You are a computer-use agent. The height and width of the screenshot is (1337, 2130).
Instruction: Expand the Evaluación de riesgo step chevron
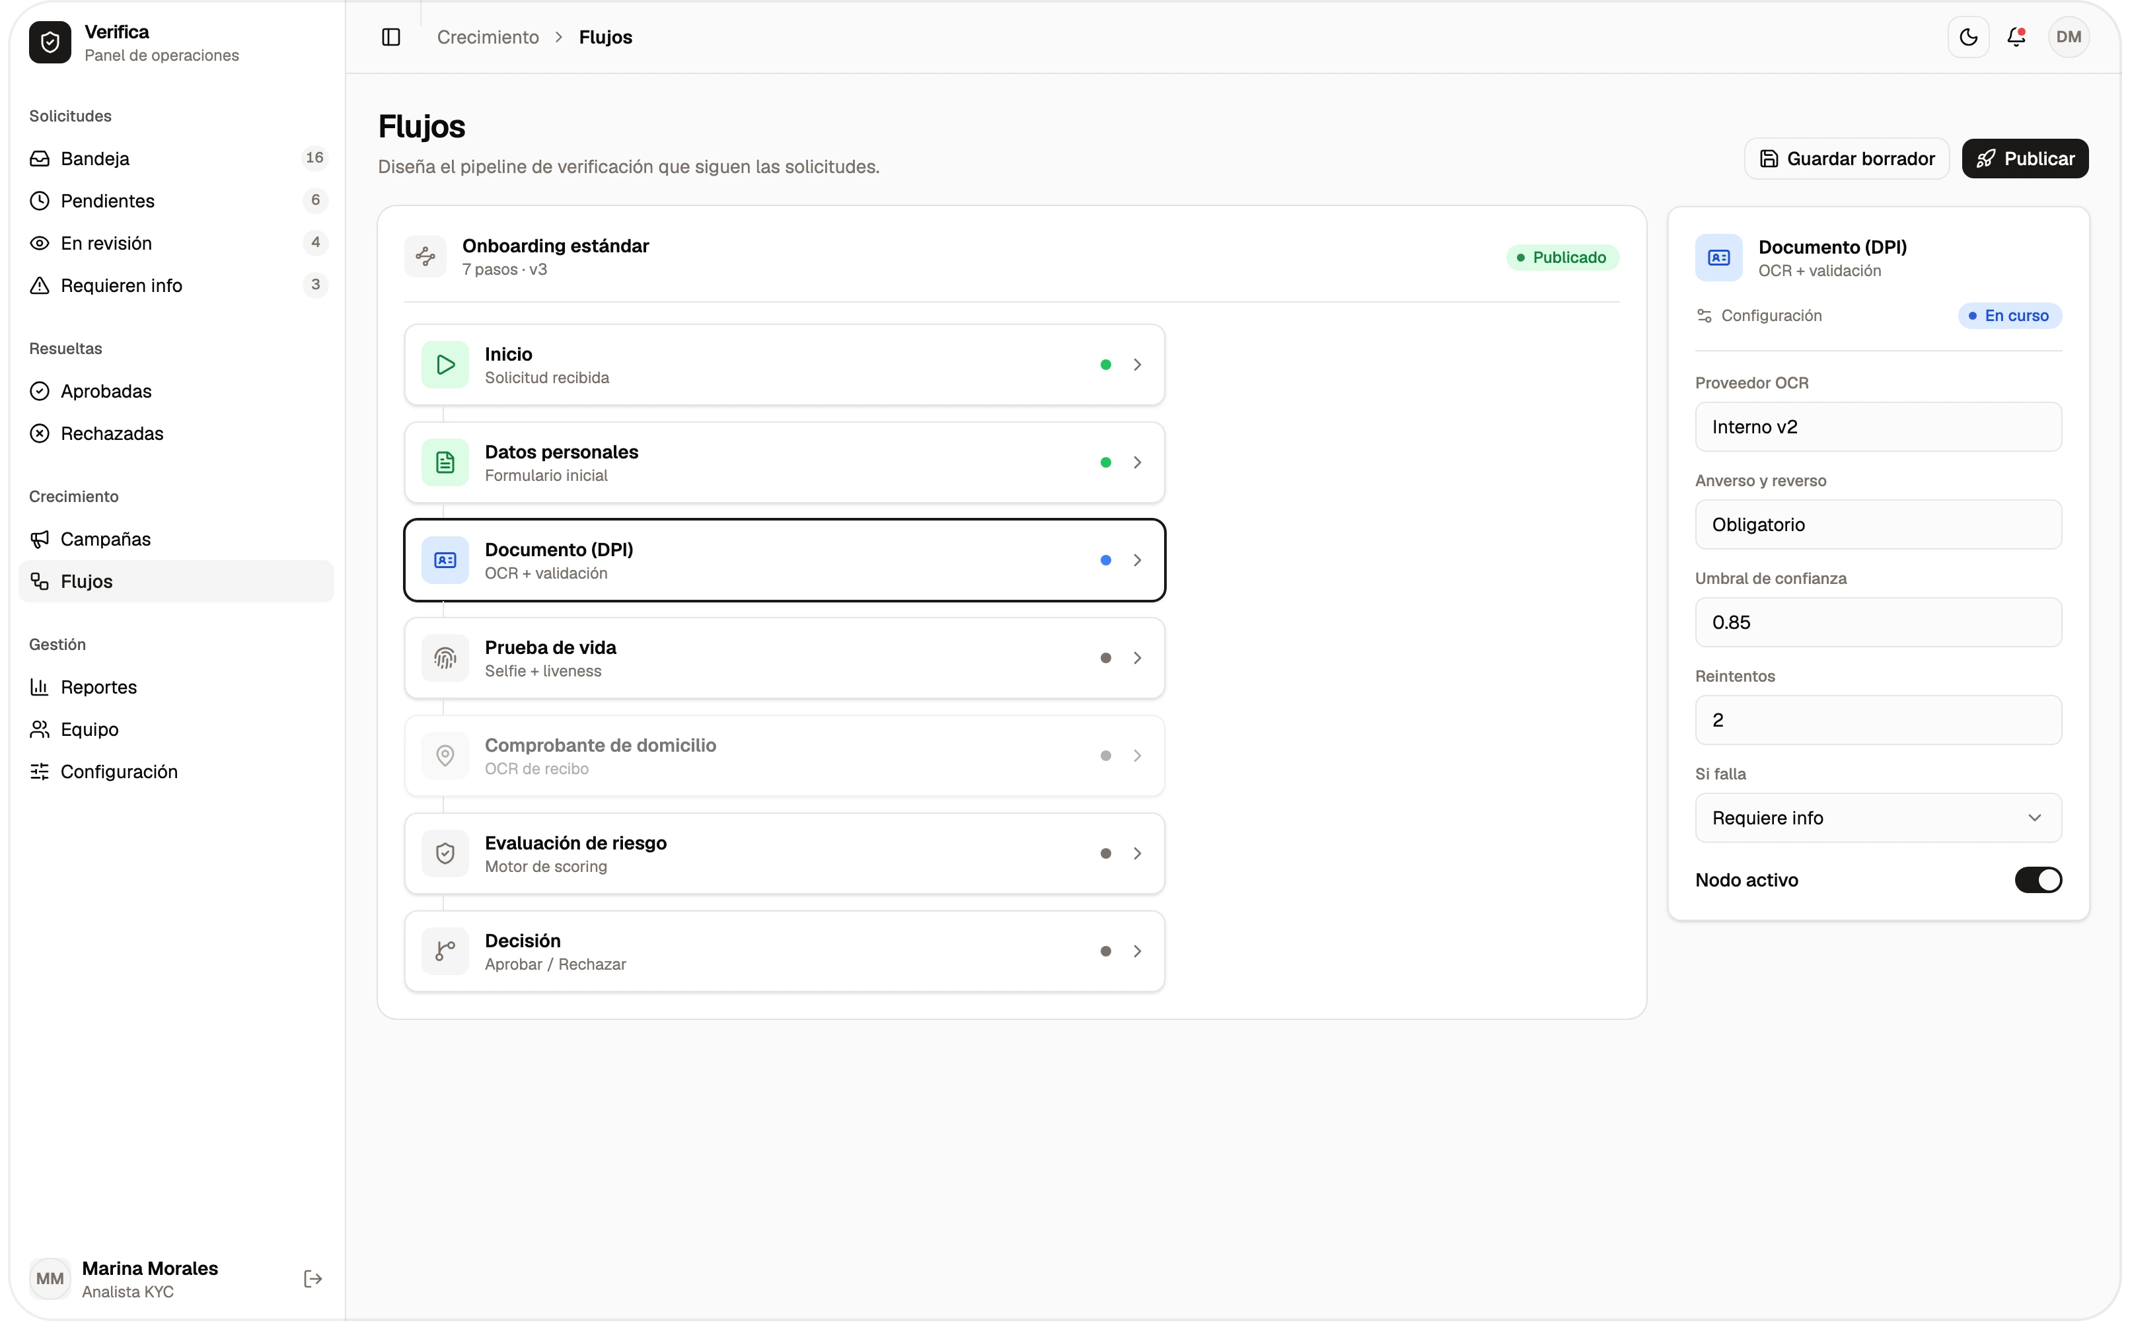(1137, 854)
